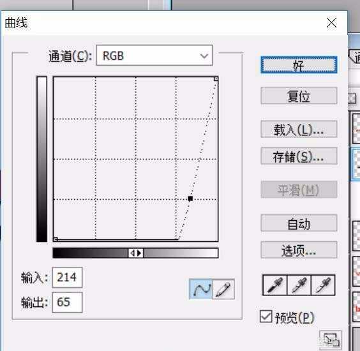
Task: Open the 载入(L)... load dialog
Action: (x=299, y=130)
